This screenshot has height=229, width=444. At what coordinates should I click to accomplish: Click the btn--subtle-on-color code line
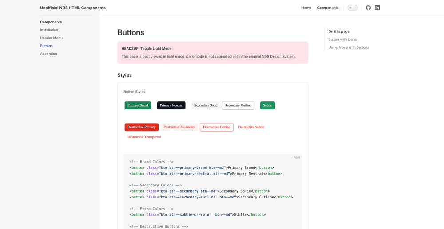point(198,214)
